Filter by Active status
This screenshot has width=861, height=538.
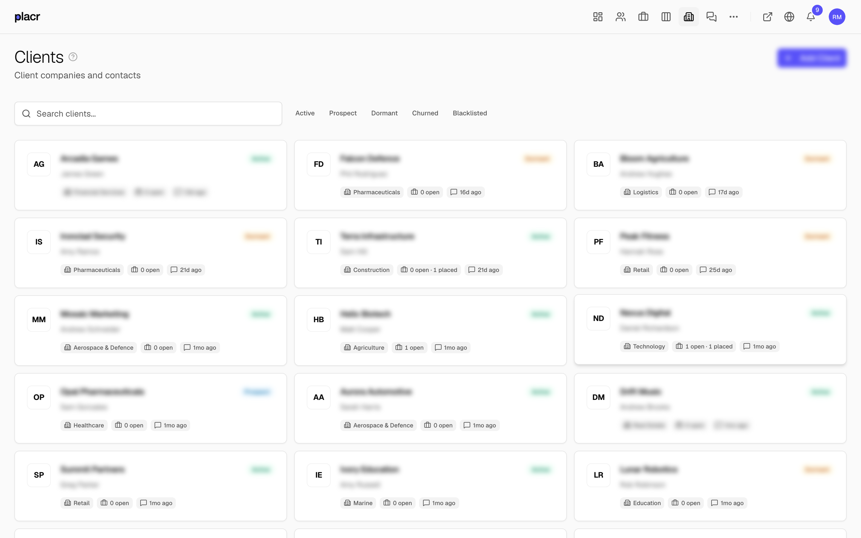305,113
